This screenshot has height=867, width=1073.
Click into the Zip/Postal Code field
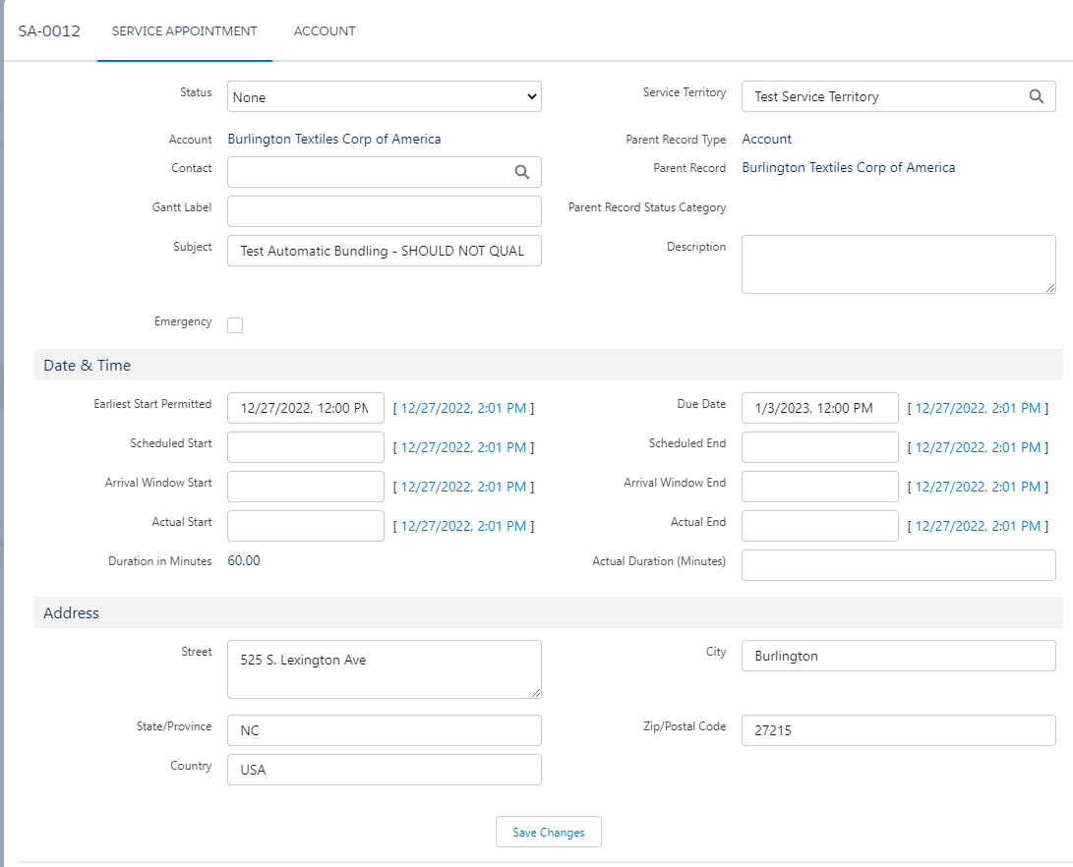pos(898,730)
